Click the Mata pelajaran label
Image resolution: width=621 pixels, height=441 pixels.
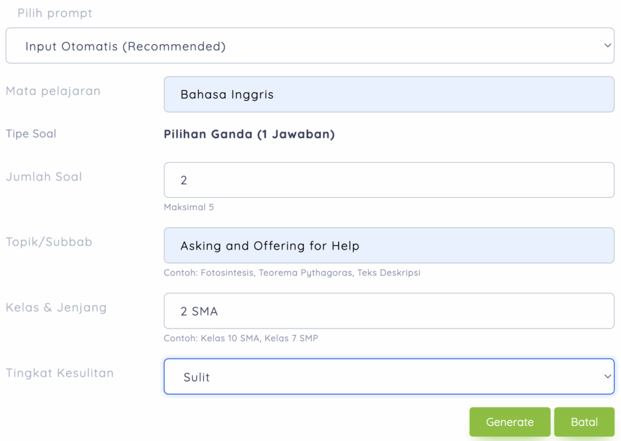click(53, 91)
